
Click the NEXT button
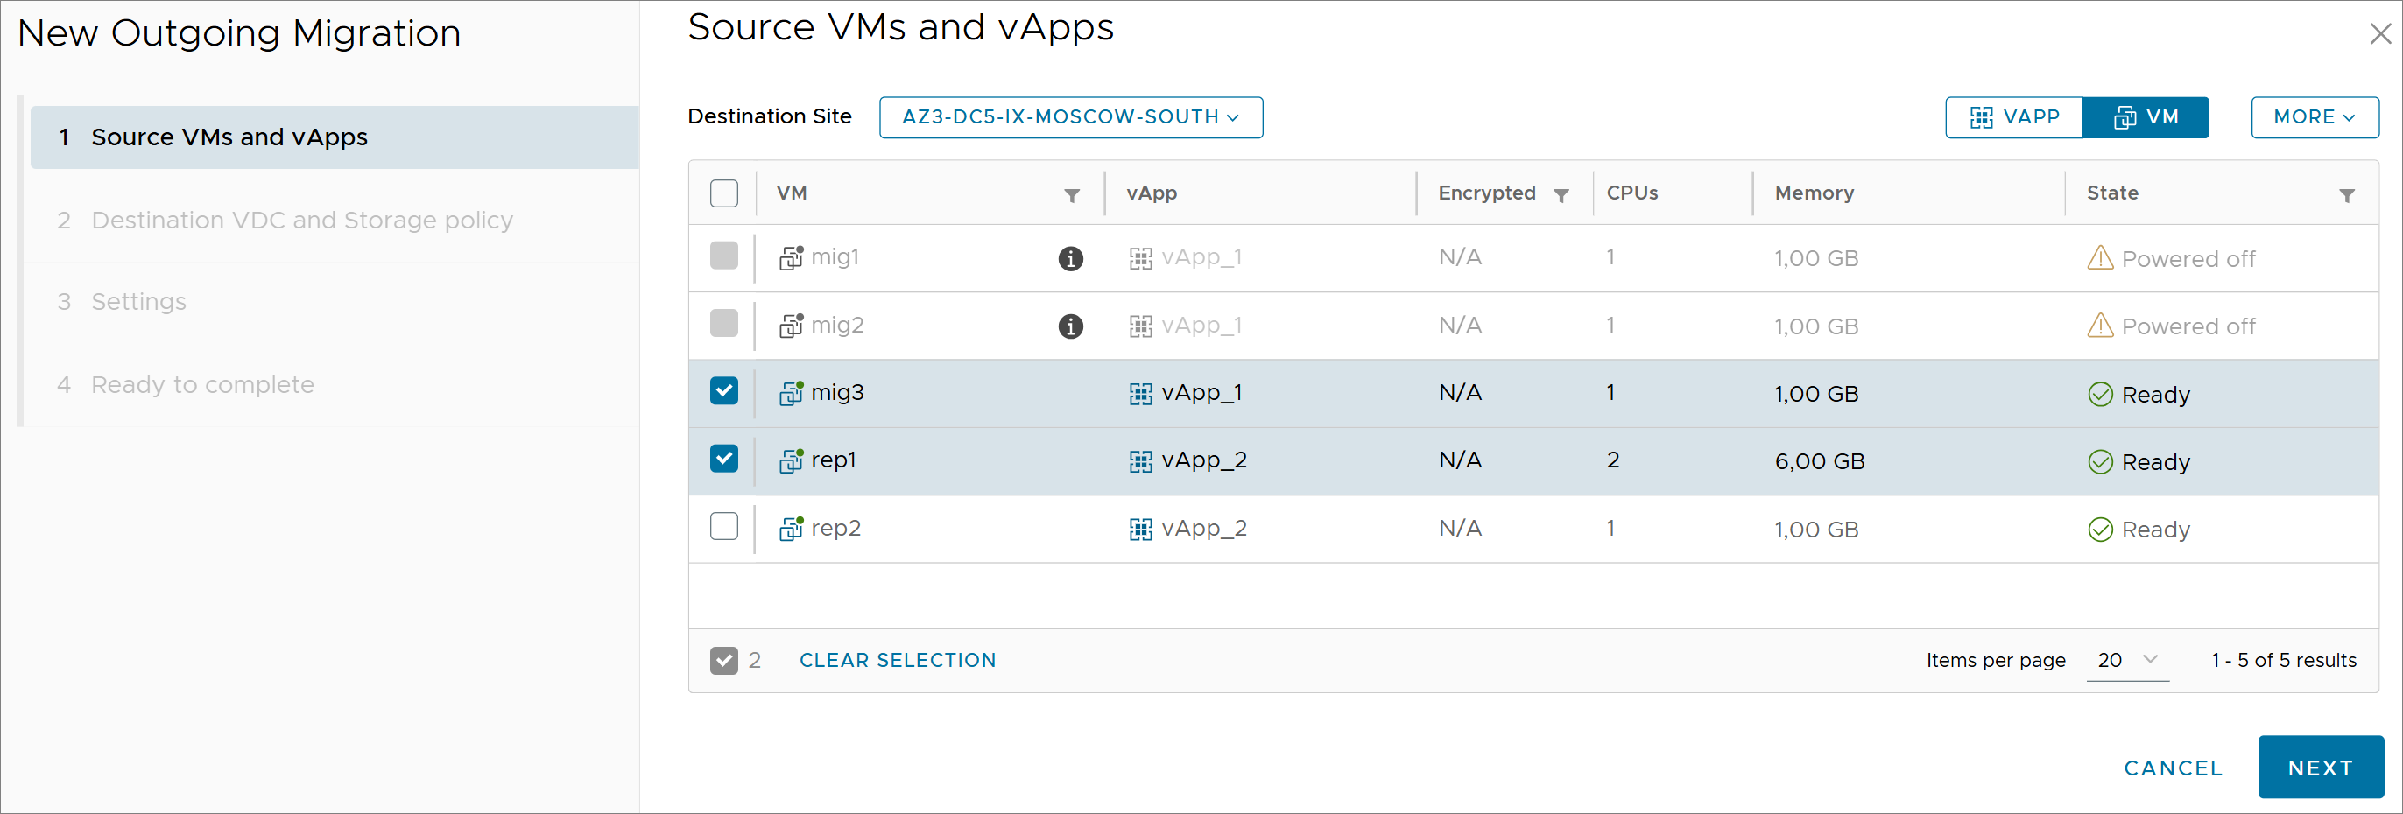[2319, 768]
